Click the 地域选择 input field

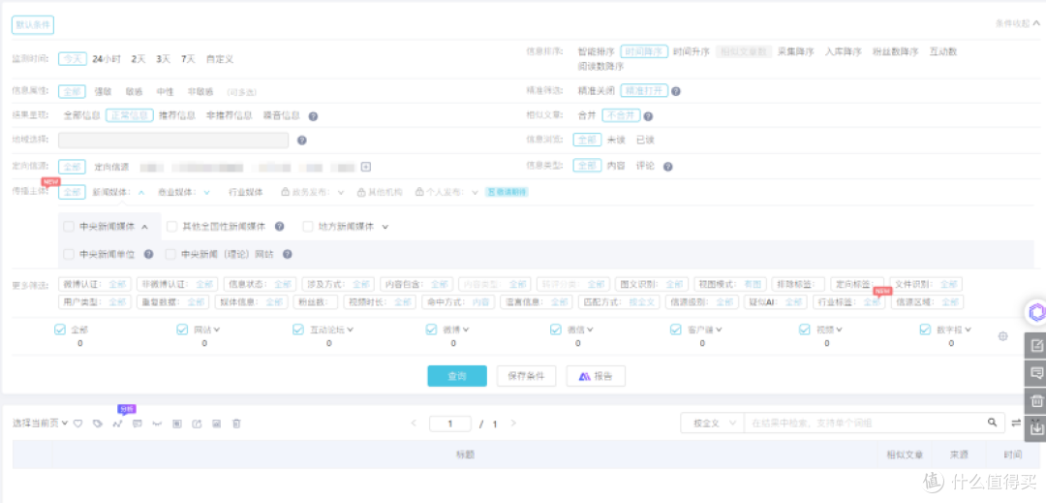pos(173,141)
